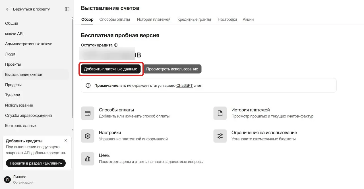This screenshot has height=189, width=364.
Task: Switch to the Акции tab
Action: point(248,19)
